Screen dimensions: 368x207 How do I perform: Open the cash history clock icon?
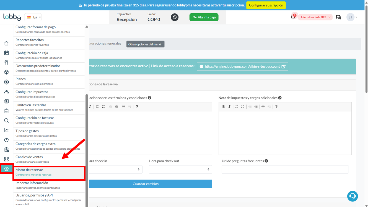coord(175,17)
